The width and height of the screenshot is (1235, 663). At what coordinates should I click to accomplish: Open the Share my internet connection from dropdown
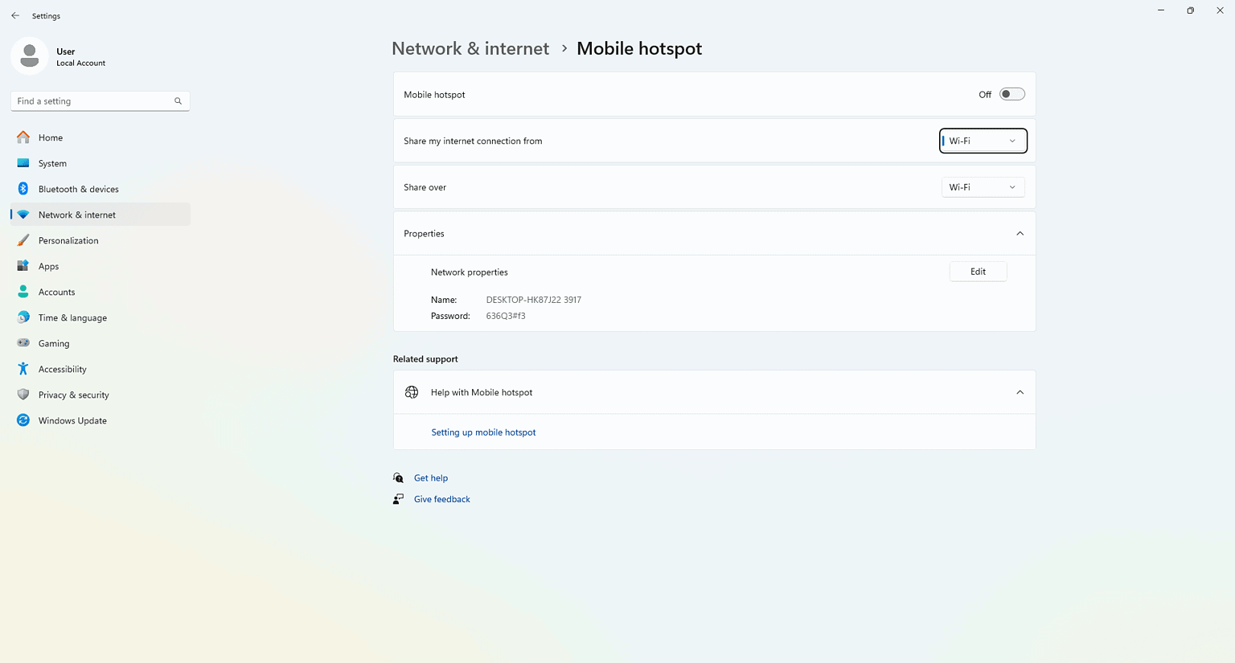pos(983,141)
